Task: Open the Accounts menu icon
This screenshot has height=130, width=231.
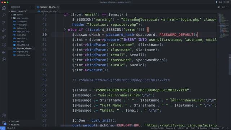Action: [x=4, y=116]
